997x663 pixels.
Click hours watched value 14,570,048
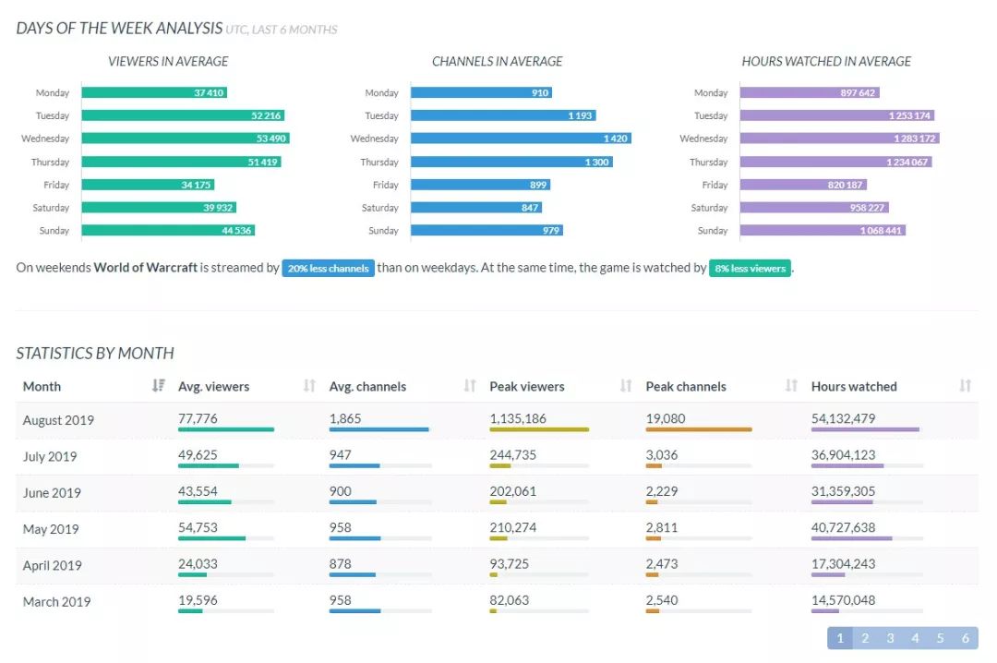click(843, 600)
